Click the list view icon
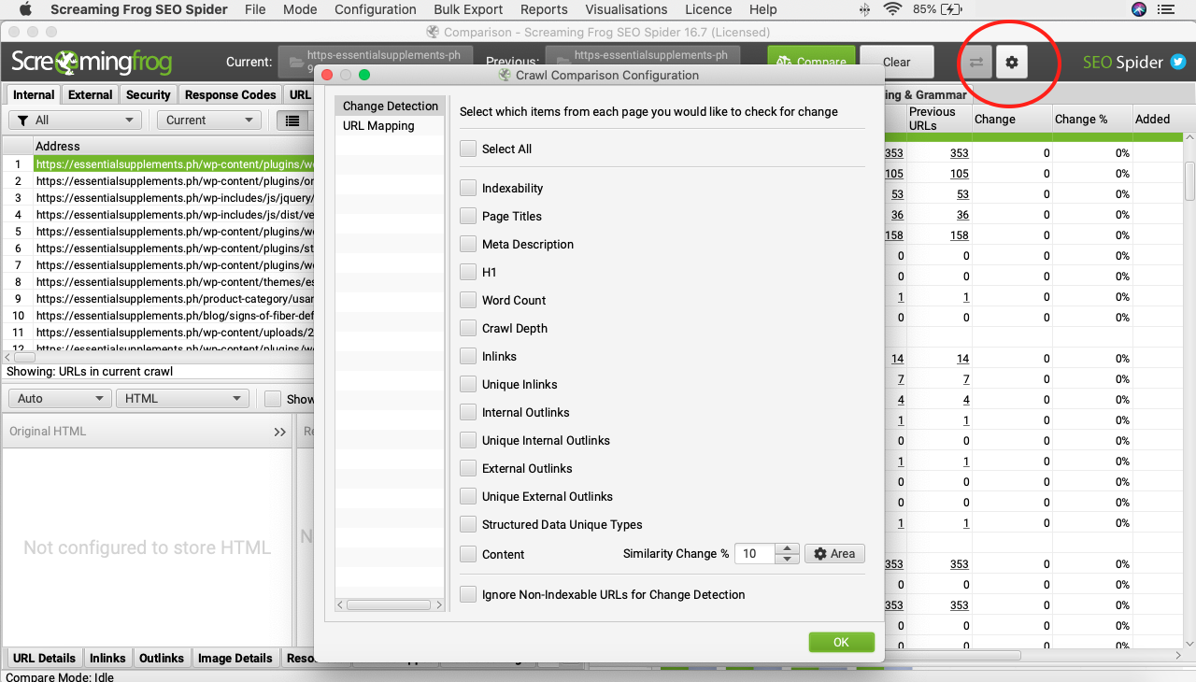1196x682 pixels. [x=292, y=121]
